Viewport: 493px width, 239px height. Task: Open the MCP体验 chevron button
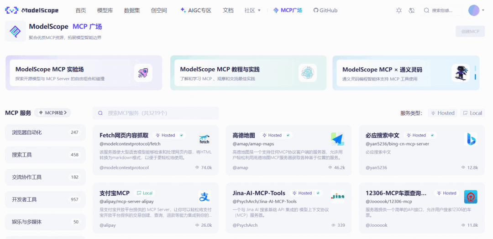pyautogui.click(x=52, y=113)
